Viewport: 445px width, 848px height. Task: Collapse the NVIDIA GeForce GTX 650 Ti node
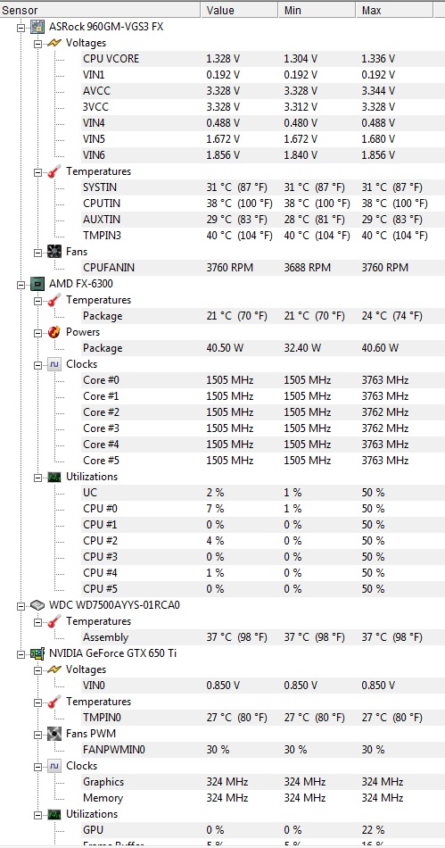coord(21,653)
